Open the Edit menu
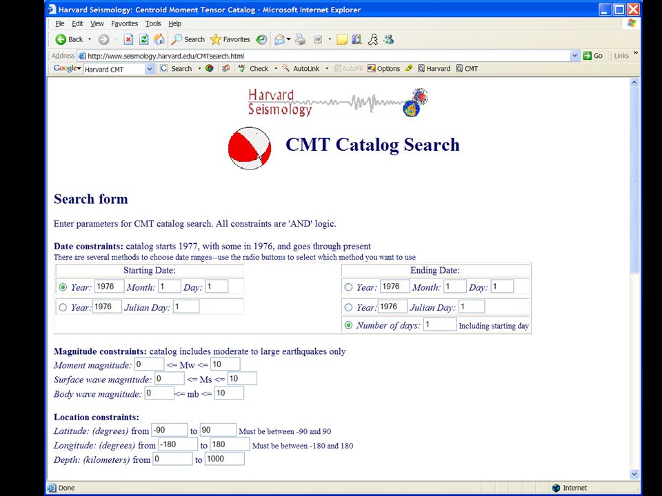 (x=77, y=23)
